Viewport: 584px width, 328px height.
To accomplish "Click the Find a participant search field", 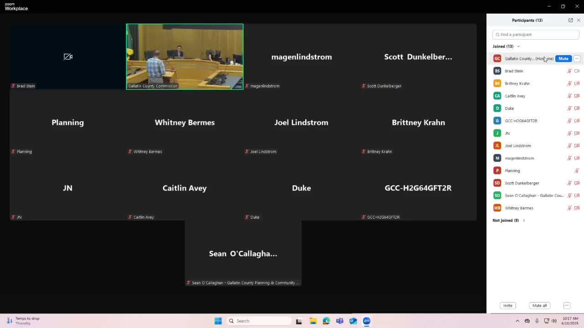I will click(x=536, y=35).
